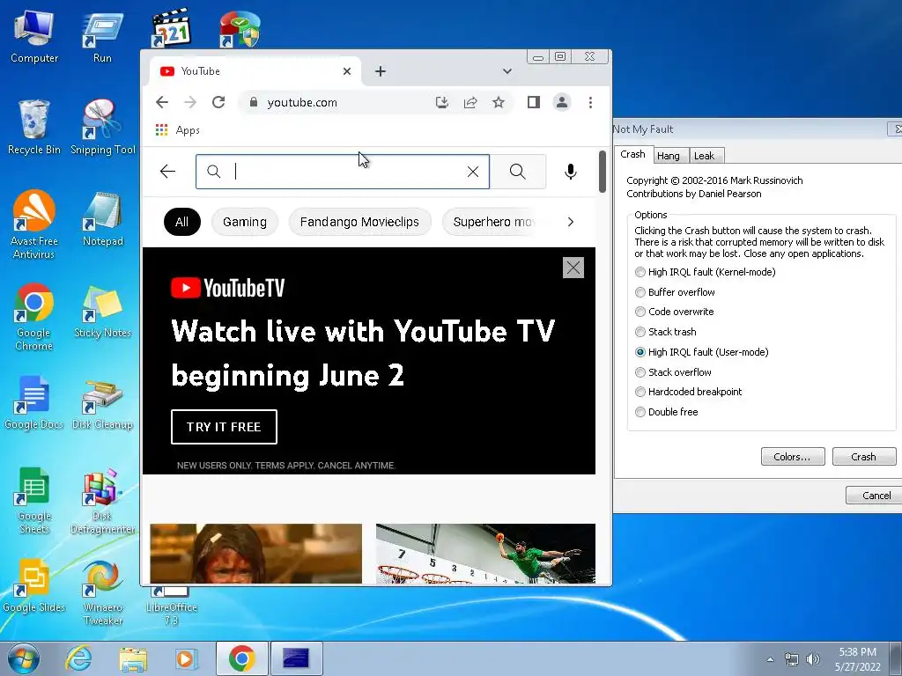The width and height of the screenshot is (902, 676).
Task: Open the Windows Start menu
Action: (x=23, y=658)
